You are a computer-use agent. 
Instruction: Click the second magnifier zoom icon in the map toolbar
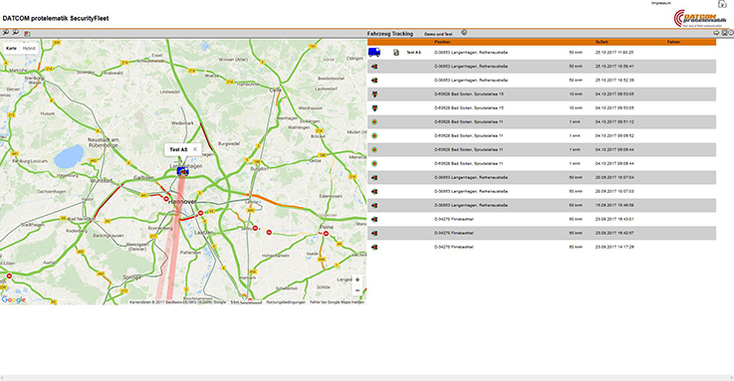(x=16, y=33)
